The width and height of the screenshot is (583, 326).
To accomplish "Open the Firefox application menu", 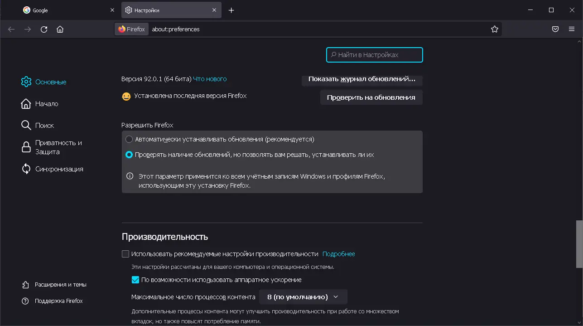I will (x=571, y=29).
